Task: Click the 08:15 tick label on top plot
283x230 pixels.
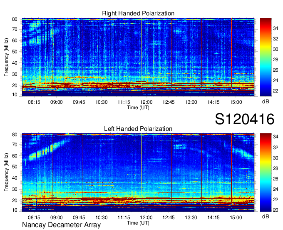Action: pyautogui.click(x=34, y=102)
